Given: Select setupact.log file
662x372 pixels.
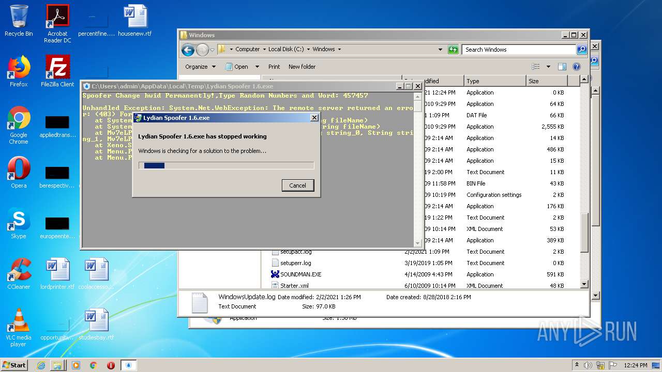Looking at the screenshot, I should click(295, 252).
